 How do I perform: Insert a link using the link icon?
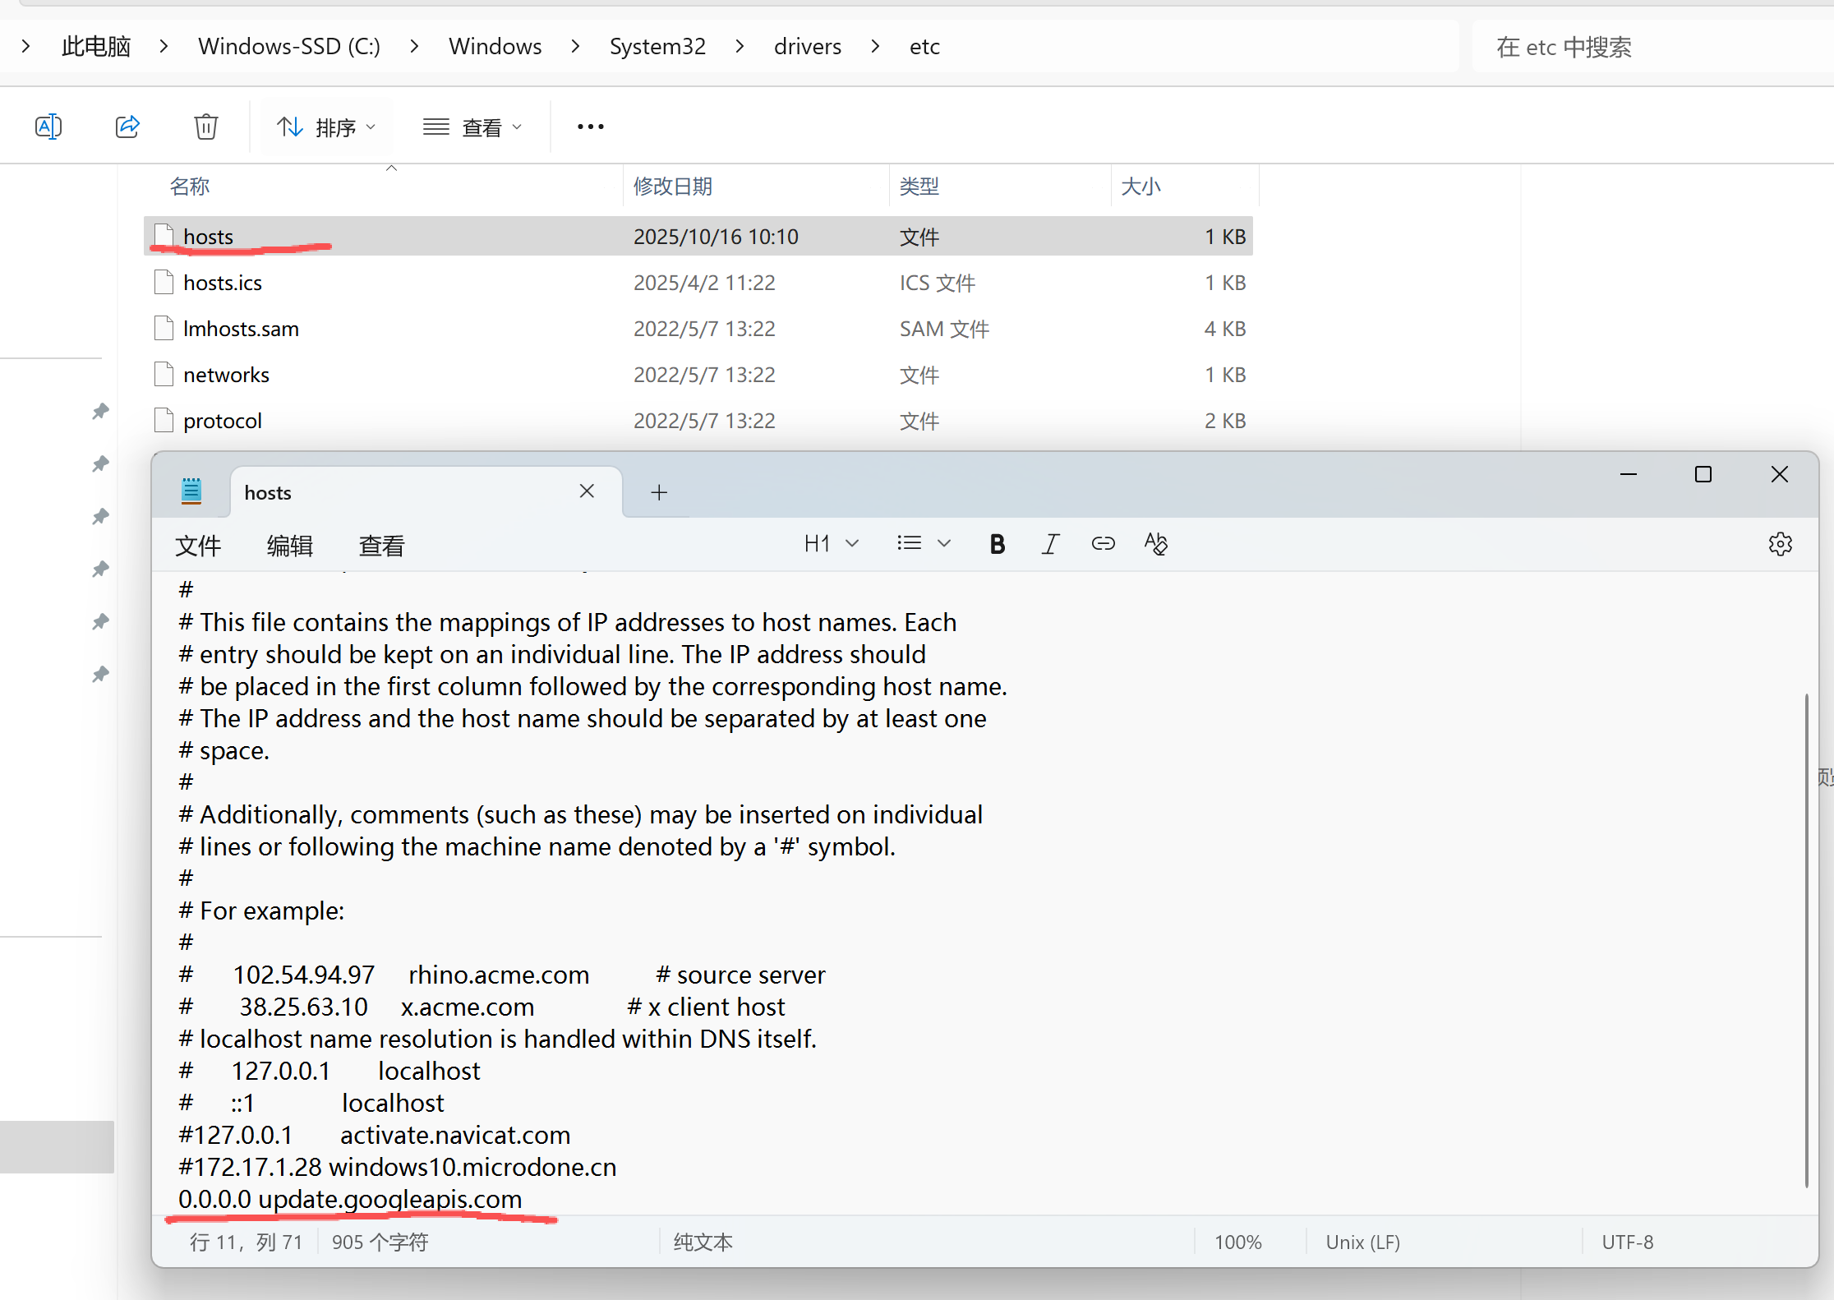[x=1103, y=544]
